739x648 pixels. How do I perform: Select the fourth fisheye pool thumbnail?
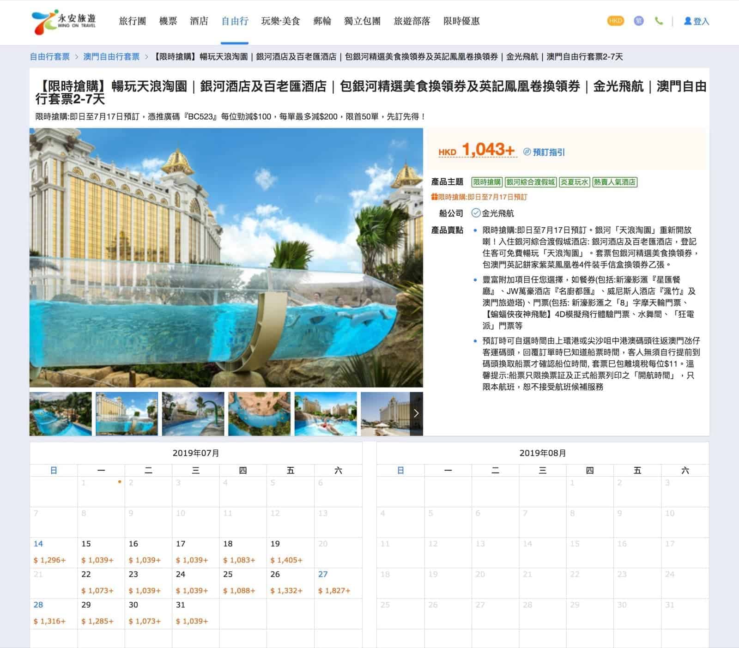pos(260,414)
